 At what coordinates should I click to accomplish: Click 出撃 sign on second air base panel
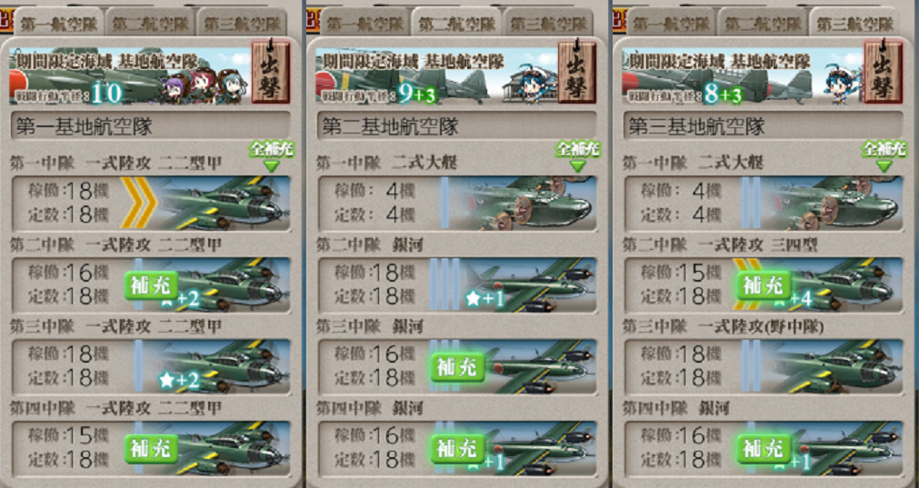click(x=577, y=72)
